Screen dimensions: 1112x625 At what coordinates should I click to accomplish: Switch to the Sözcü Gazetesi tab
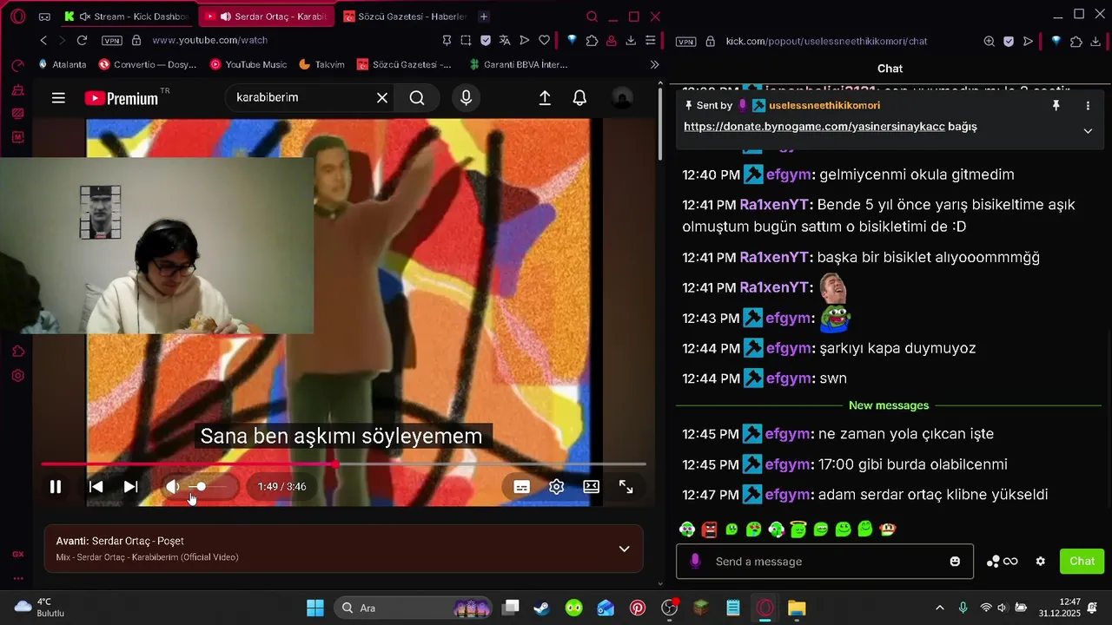pyautogui.click(x=406, y=16)
